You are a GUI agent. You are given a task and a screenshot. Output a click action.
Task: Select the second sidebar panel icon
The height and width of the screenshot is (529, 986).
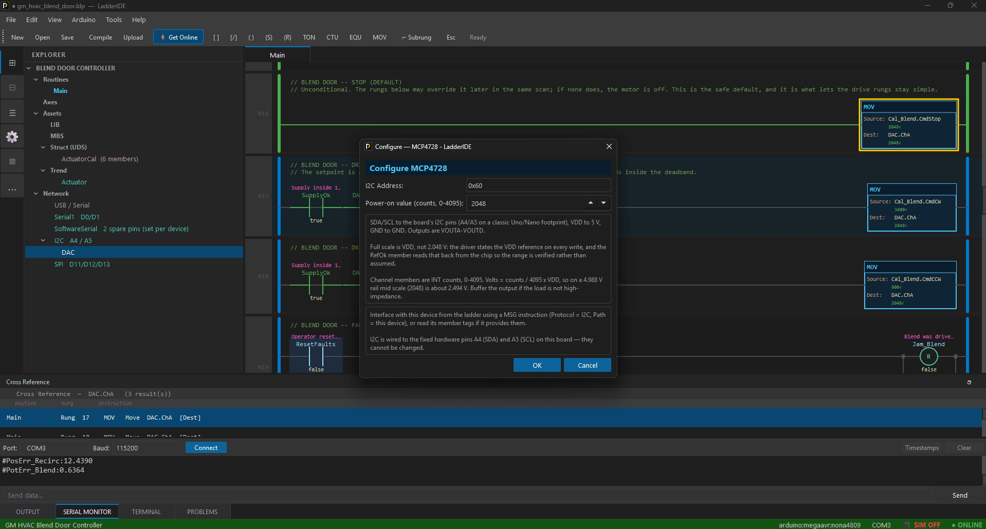click(x=12, y=87)
